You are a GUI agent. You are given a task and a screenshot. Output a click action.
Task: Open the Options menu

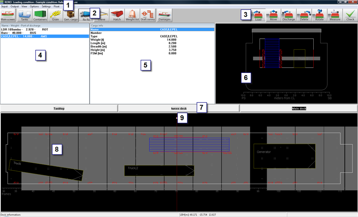(x=34, y=6)
